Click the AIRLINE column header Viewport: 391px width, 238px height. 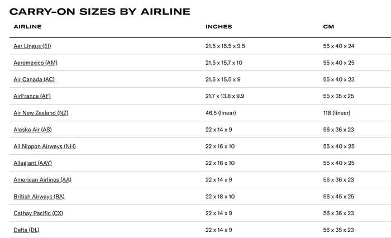[27, 27]
